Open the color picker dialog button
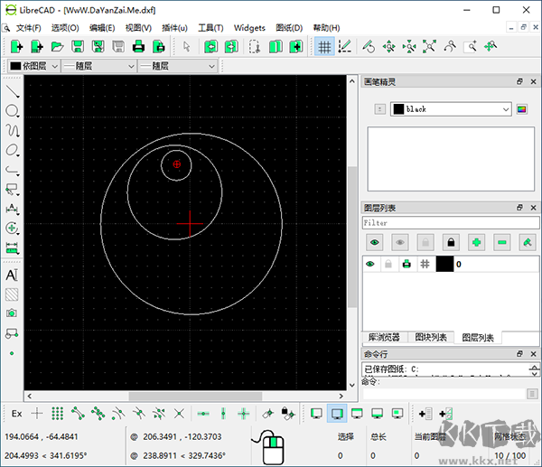Screen dimensions: 542x467 [x=521, y=109]
